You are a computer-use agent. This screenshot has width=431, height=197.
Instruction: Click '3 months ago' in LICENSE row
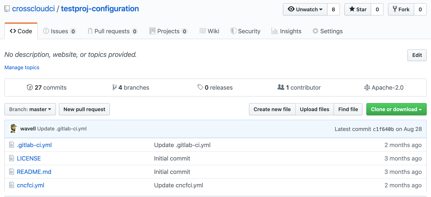[403, 158]
